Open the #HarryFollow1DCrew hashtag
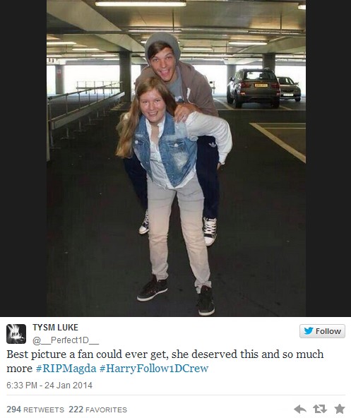351x418 pixels. pos(154,369)
